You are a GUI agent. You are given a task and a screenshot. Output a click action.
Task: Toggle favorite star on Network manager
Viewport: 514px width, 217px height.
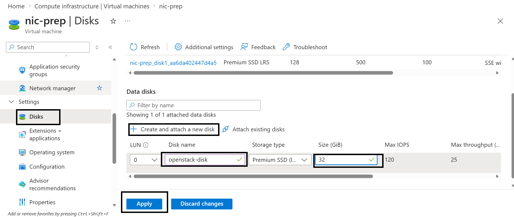(x=100, y=88)
